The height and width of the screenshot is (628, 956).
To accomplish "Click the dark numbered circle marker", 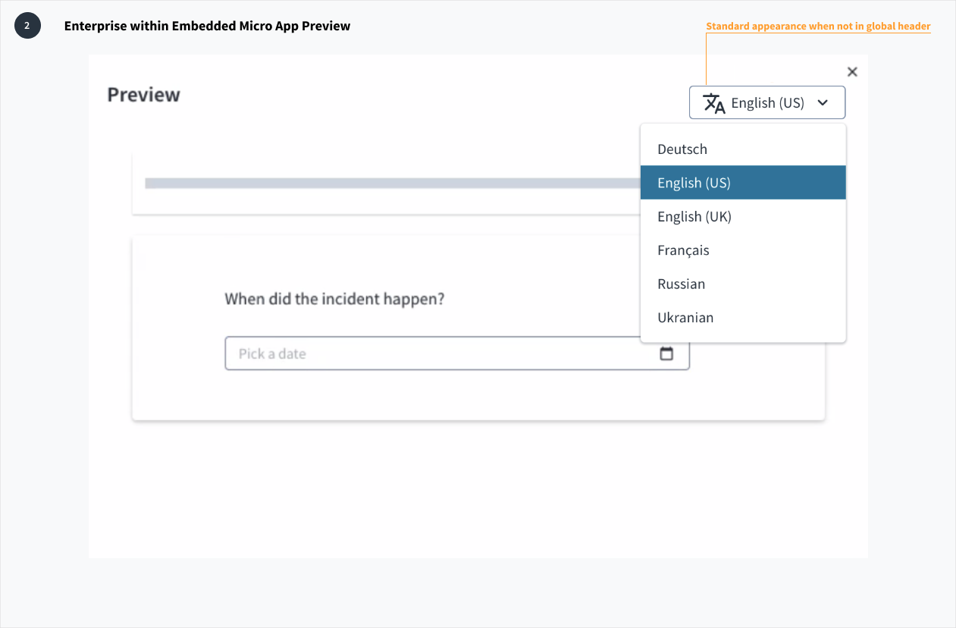I will [x=27, y=25].
